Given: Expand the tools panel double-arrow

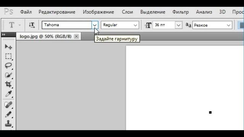Looking at the screenshot, I should tap(4, 35).
